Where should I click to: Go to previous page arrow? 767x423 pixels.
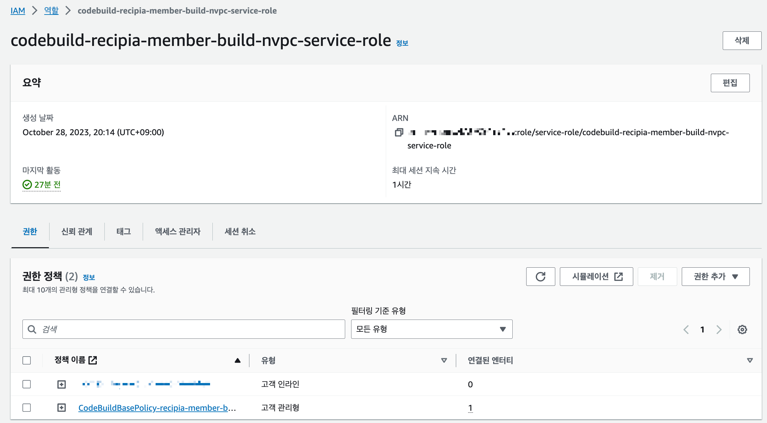click(686, 329)
